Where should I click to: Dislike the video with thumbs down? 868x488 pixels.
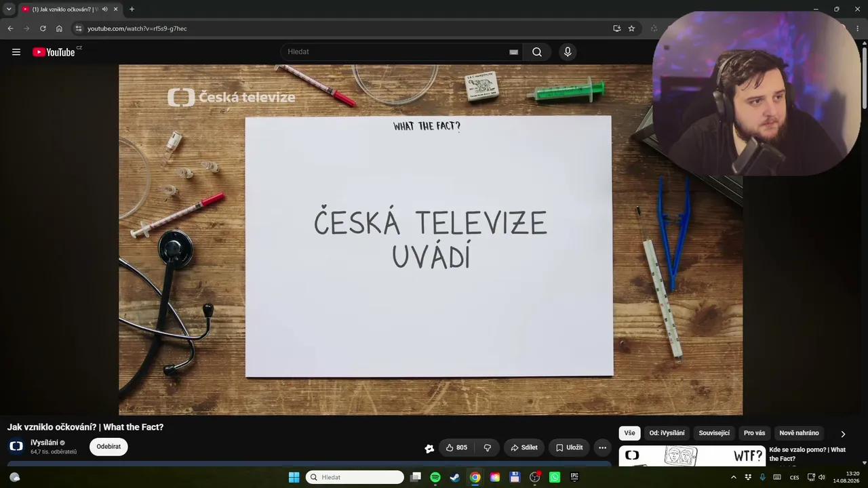[x=488, y=447]
